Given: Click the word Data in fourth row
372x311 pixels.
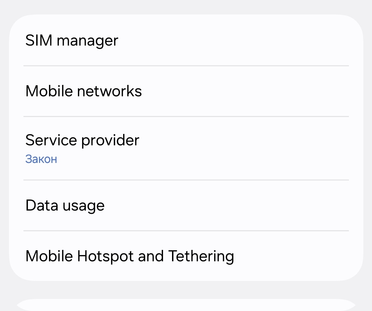Looking at the screenshot, I should (x=42, y=205).
